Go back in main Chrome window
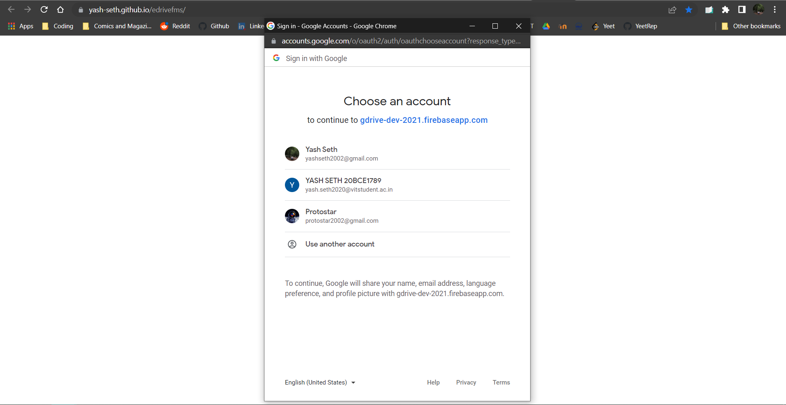The height and width of the screenshot is (405, 786). point(11,9)
